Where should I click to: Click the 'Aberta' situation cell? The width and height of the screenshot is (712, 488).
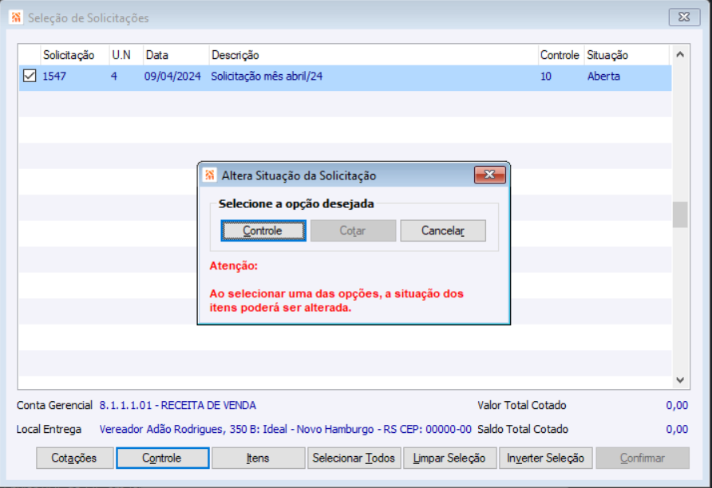point(603,77)
